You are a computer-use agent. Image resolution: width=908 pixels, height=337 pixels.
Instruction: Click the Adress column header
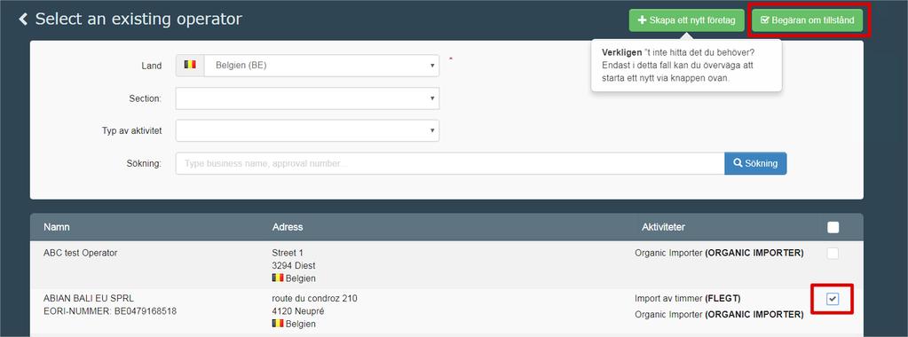(x=288, y=227)
